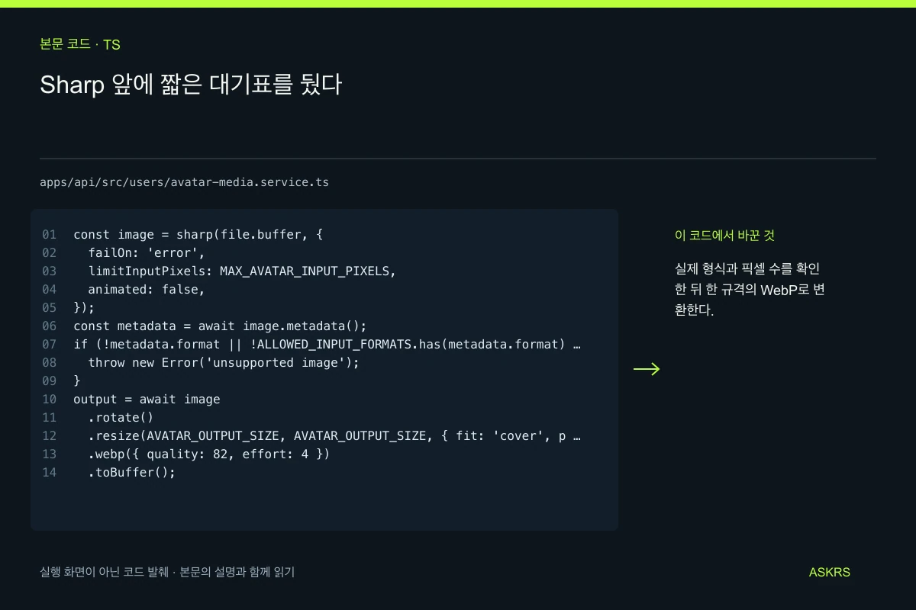Click the footer note '실행 화면이 아닌 코드 발췌'
Screen dimensions: 916x610
click(167, 572)
